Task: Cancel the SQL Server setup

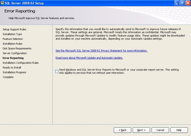Action: pos(160,130)
